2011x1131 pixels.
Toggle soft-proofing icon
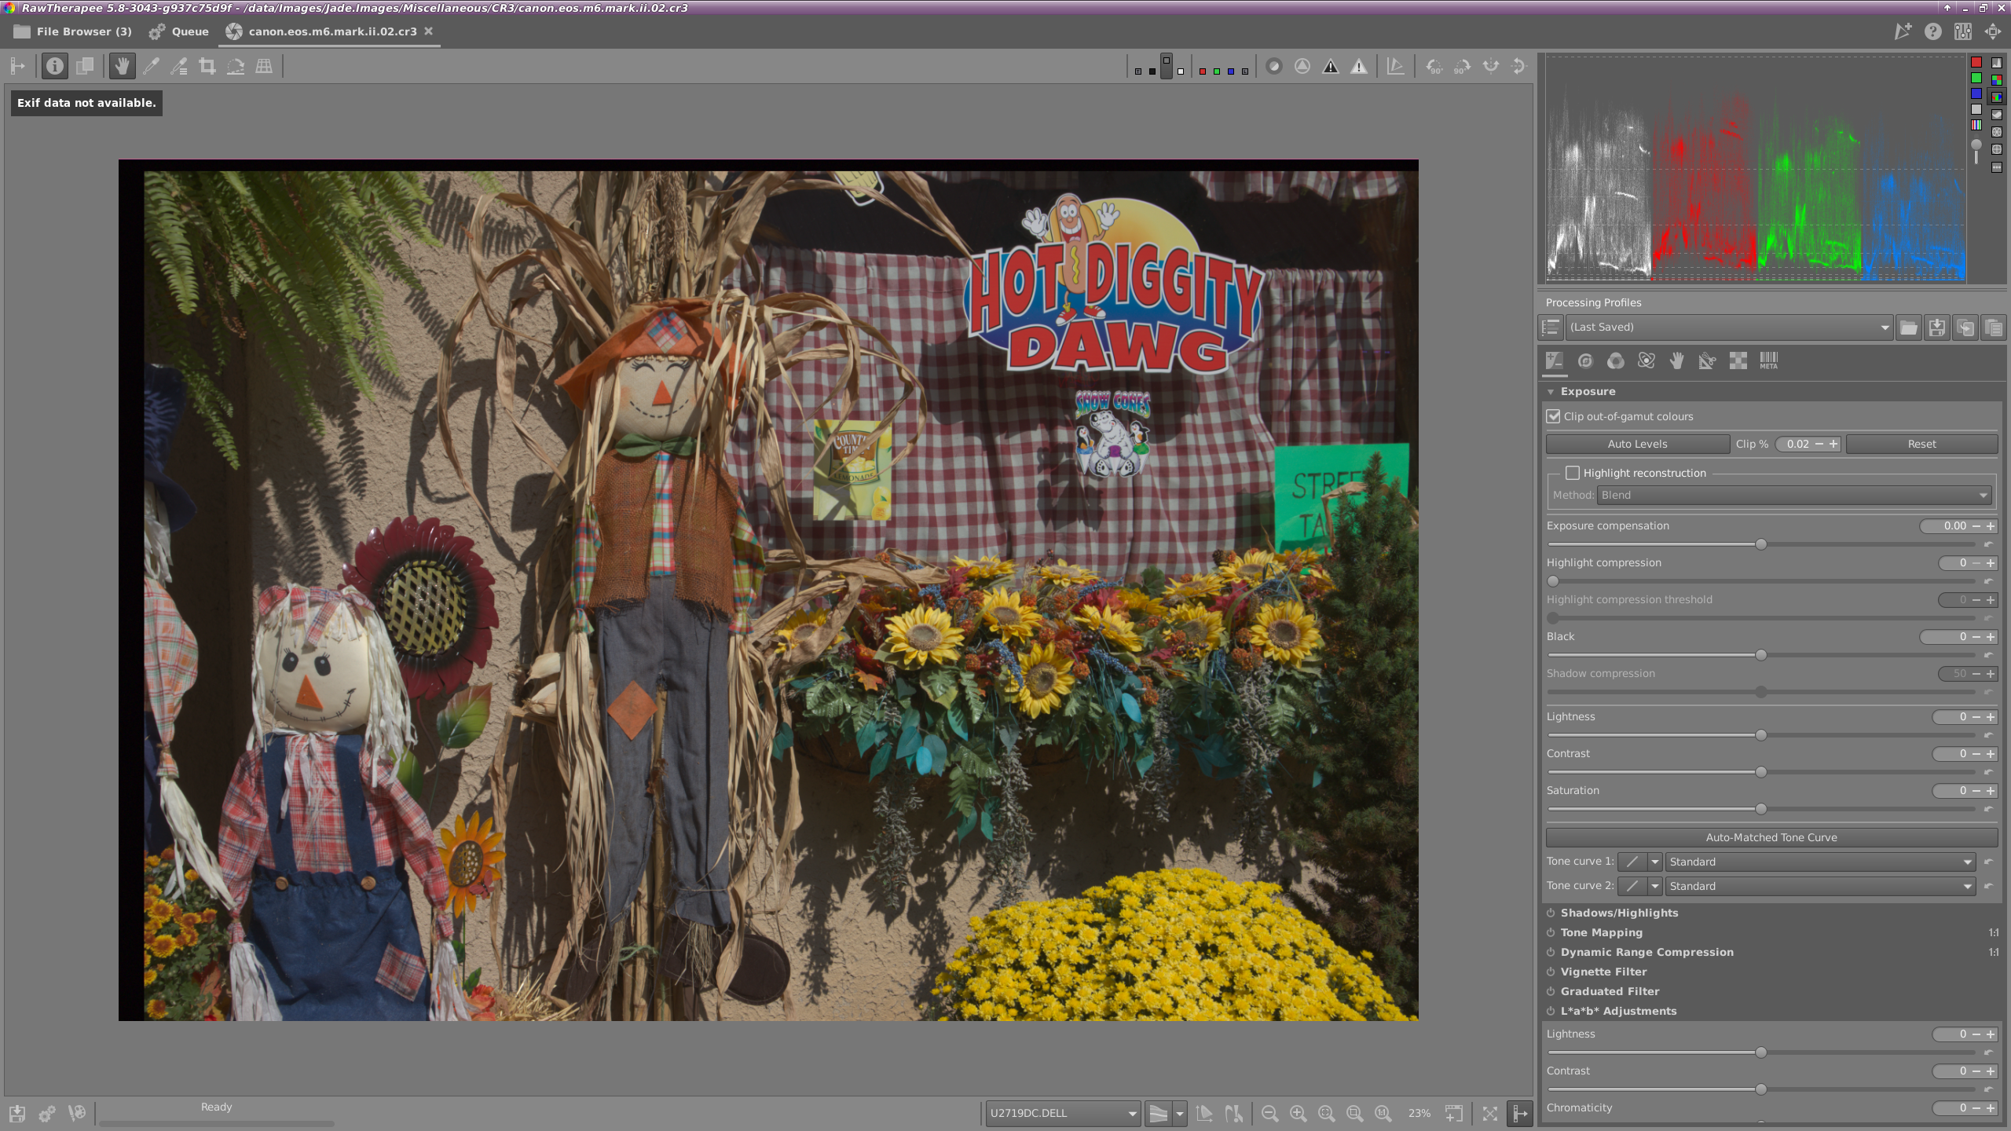(1203, 1114)
